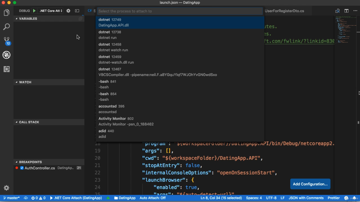Click Ln 8, Col 34 cursor position
The image size is (360, 202).
pyautogui.click(x=221, y=198)
